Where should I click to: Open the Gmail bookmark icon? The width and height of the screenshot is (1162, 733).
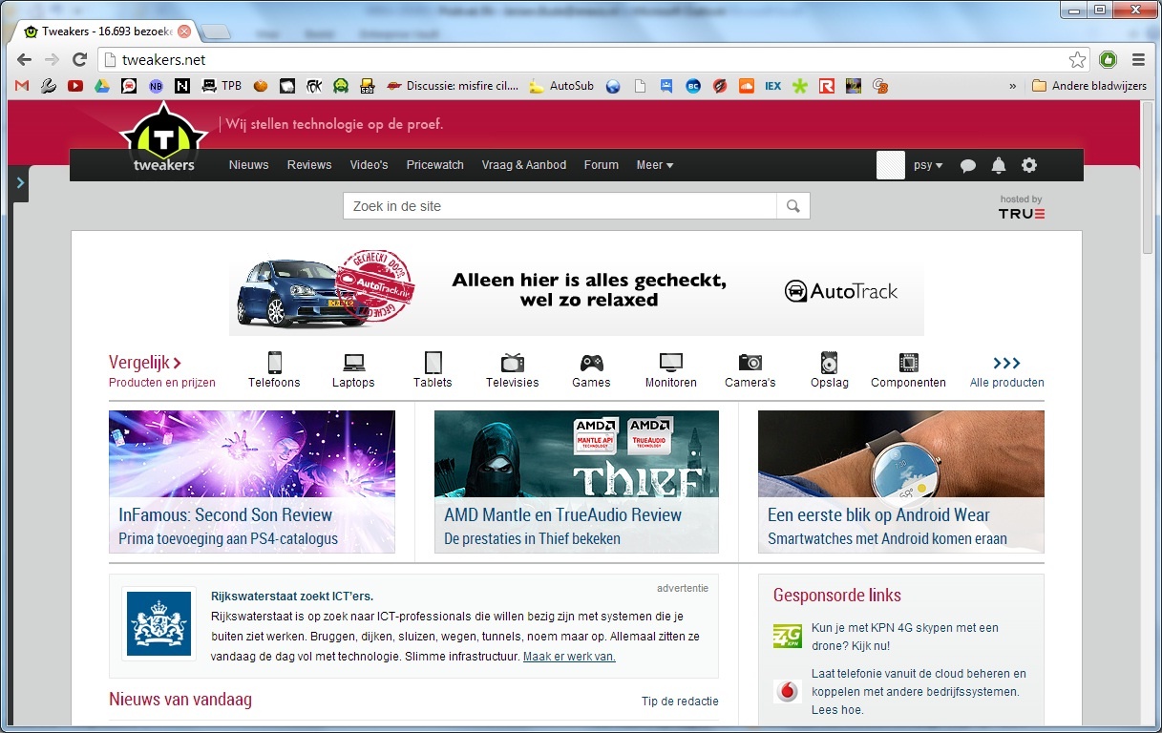click(x=23, y=86)
